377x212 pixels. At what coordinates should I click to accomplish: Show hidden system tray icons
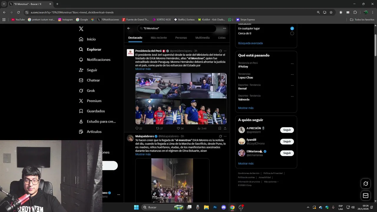pyautogui.click(x=308, y=207)
